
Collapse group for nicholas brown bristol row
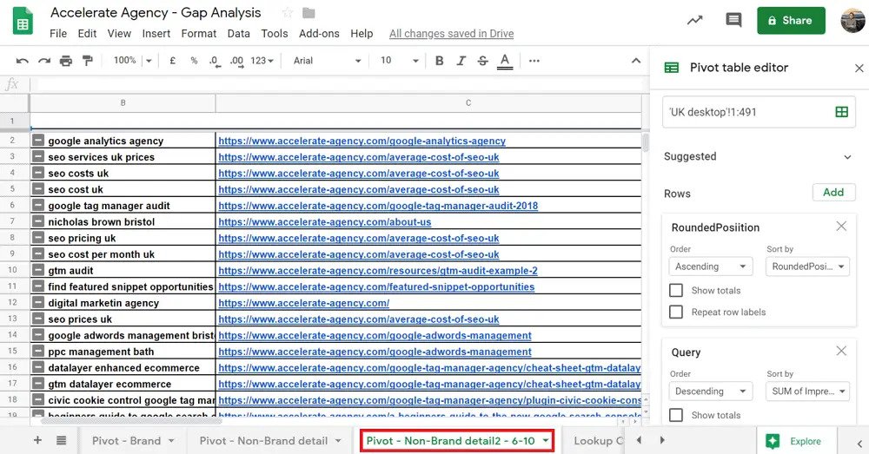tap(37, 221)
